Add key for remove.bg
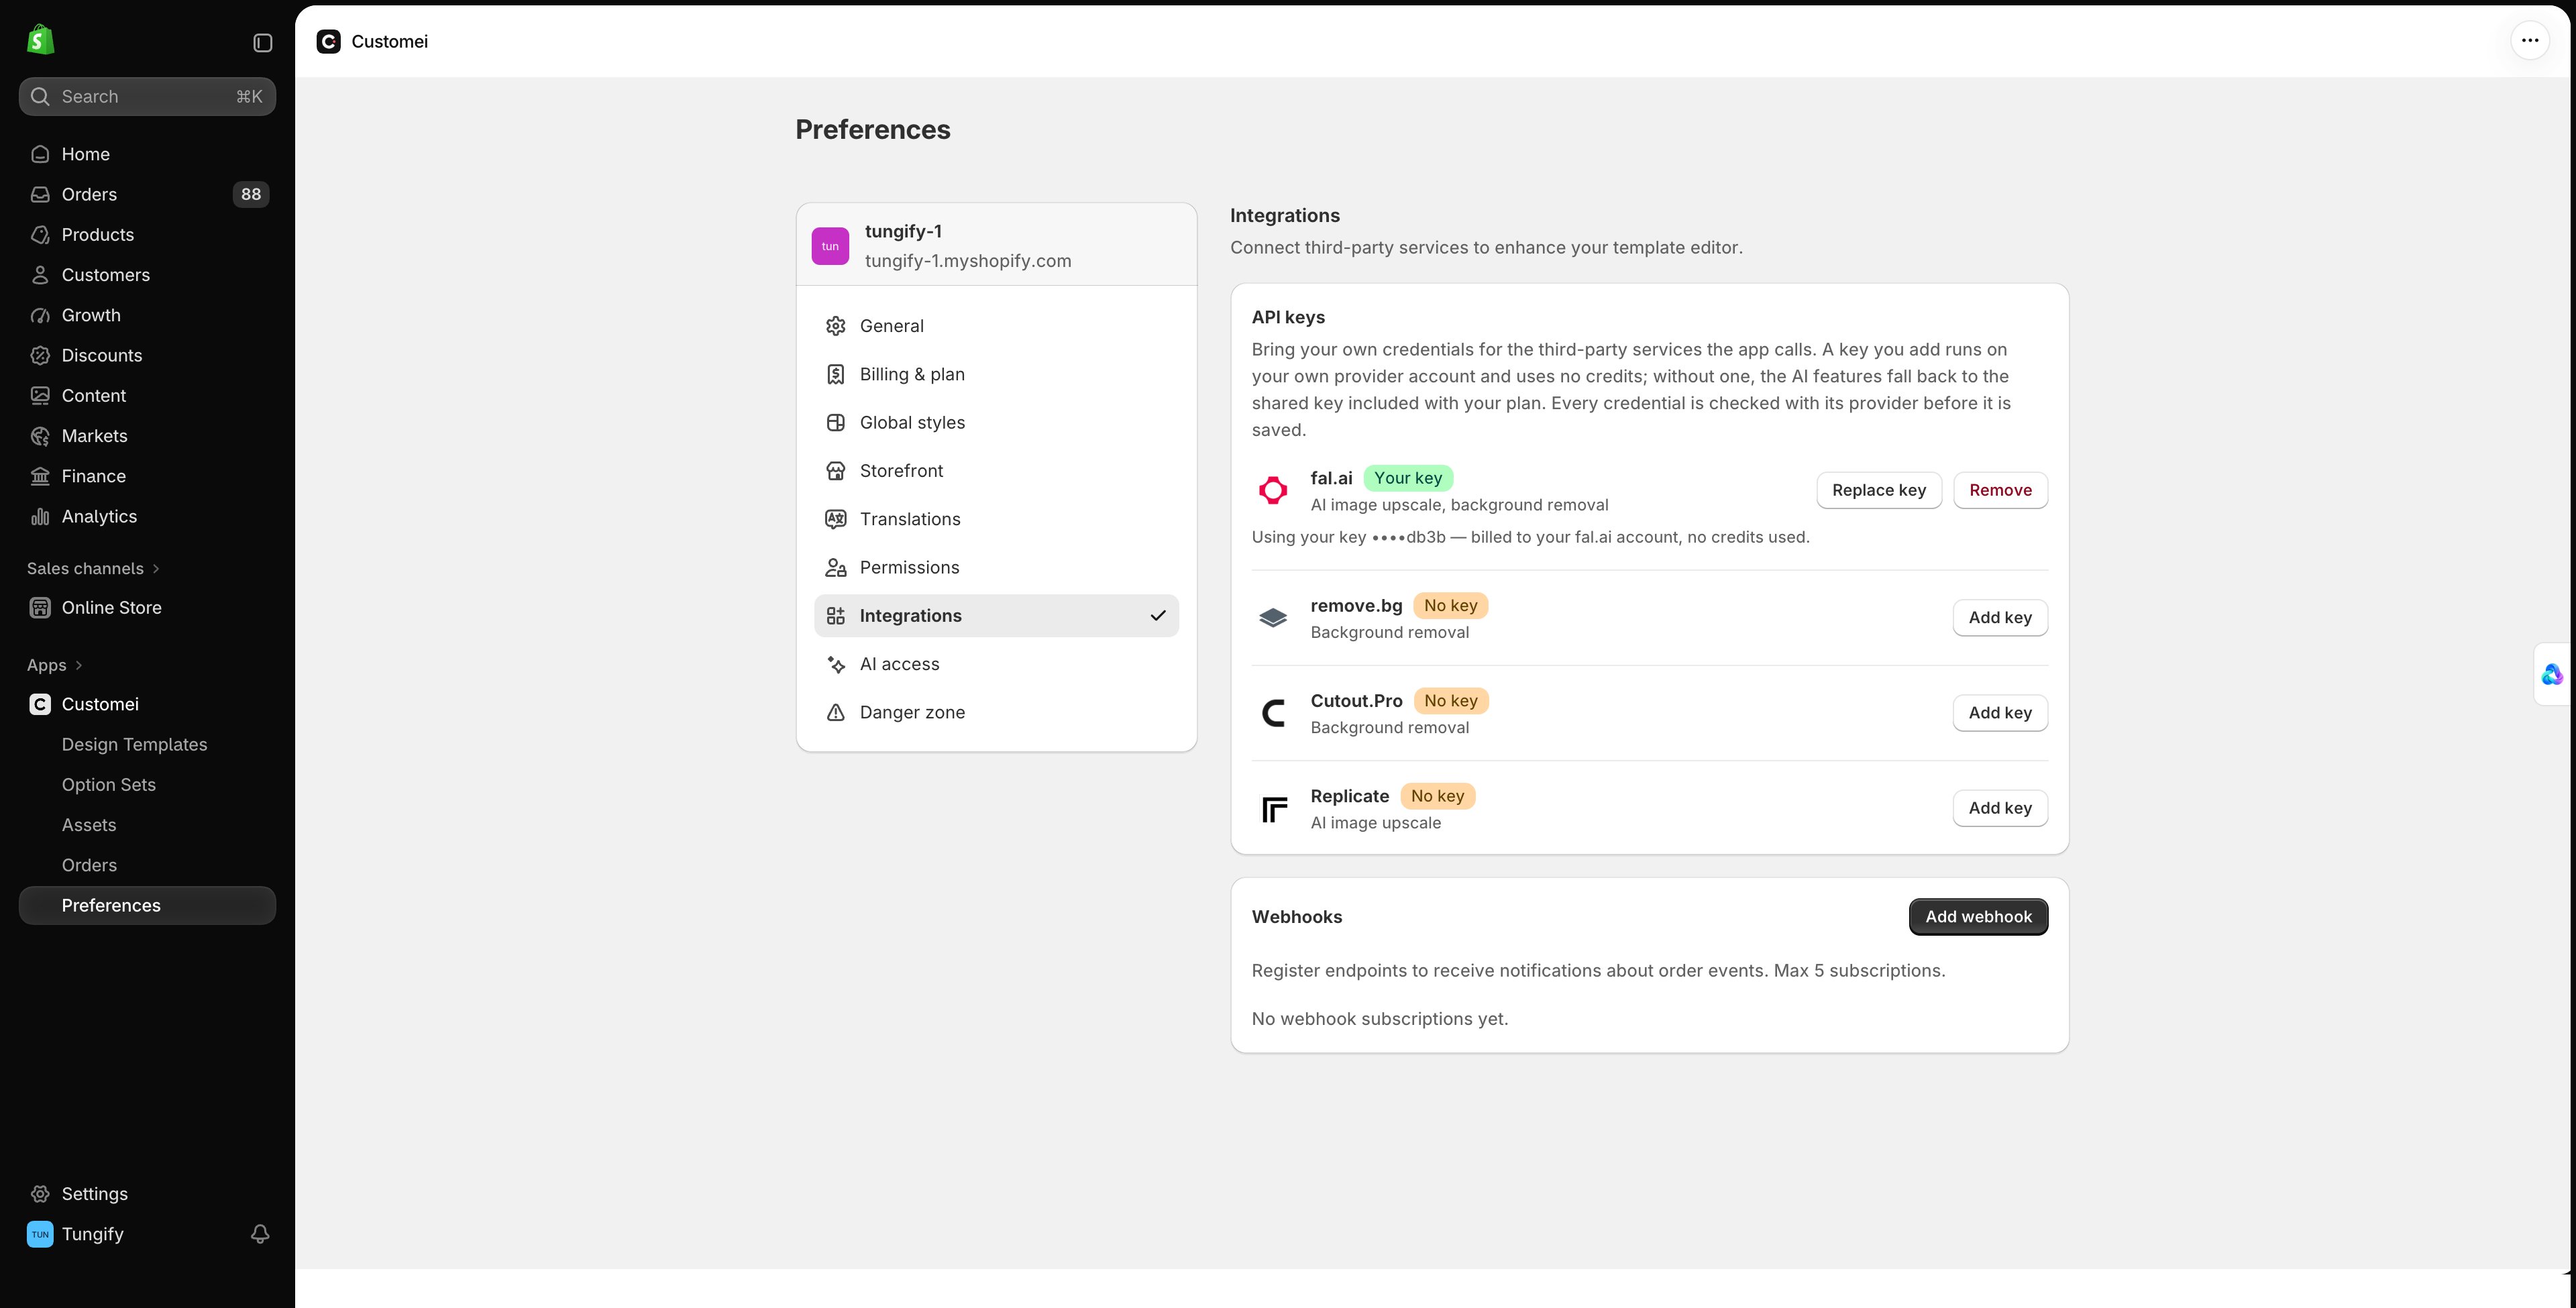The image size is (2576, 1308). pos(2000,618)
